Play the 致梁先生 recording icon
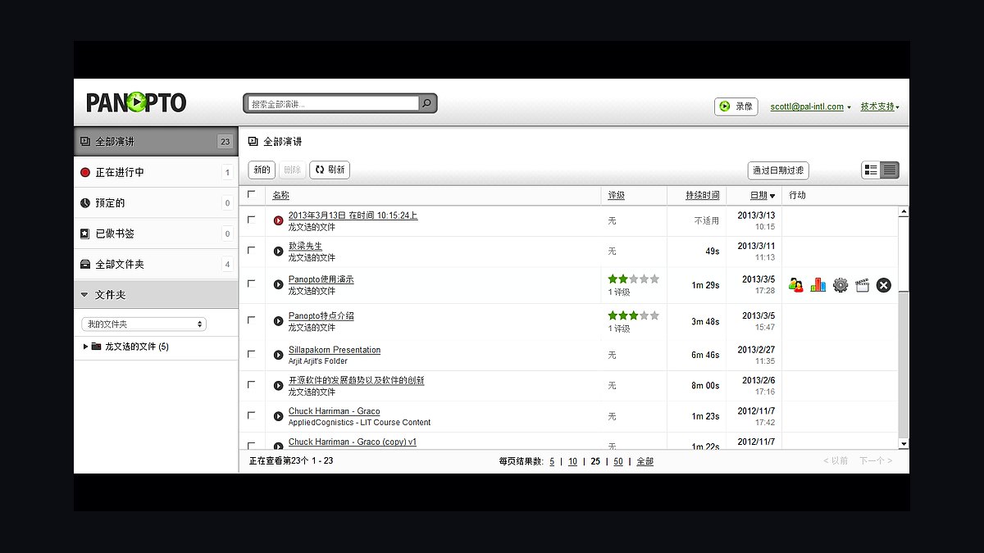The height and width of the screenshot is (553, 984). [x=279, y=252]
